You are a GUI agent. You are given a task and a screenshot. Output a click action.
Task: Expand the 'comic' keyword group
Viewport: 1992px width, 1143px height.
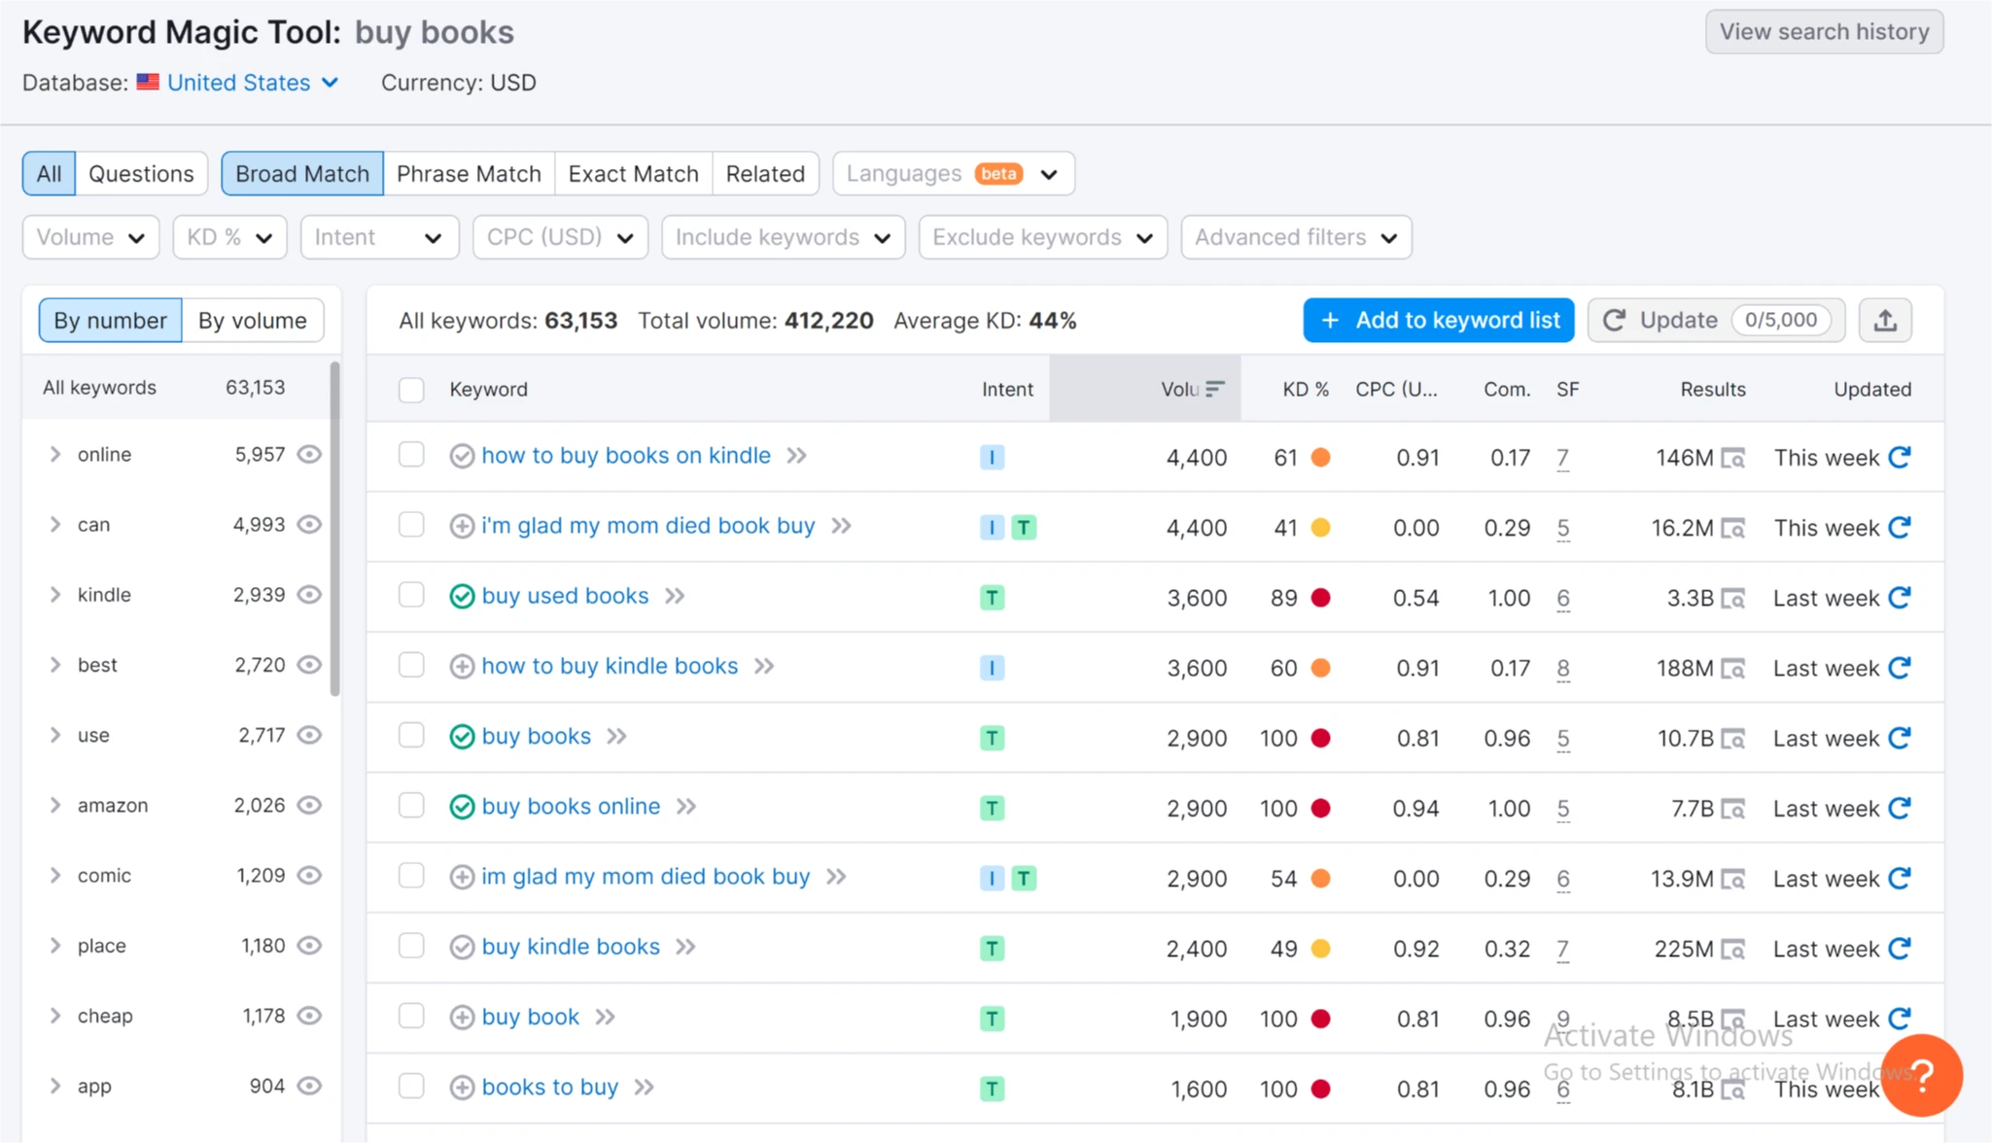click(x=55, y=876)
